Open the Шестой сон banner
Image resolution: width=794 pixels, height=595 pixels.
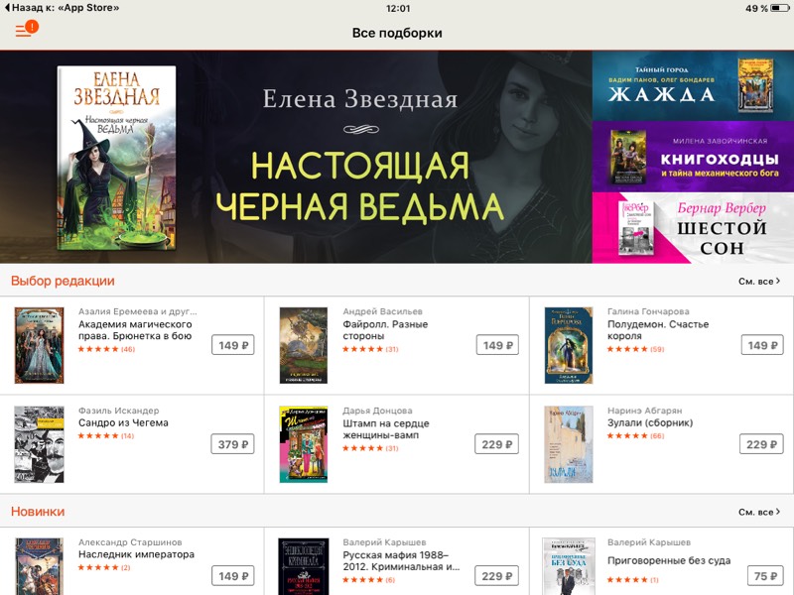[x=693, y=228]
